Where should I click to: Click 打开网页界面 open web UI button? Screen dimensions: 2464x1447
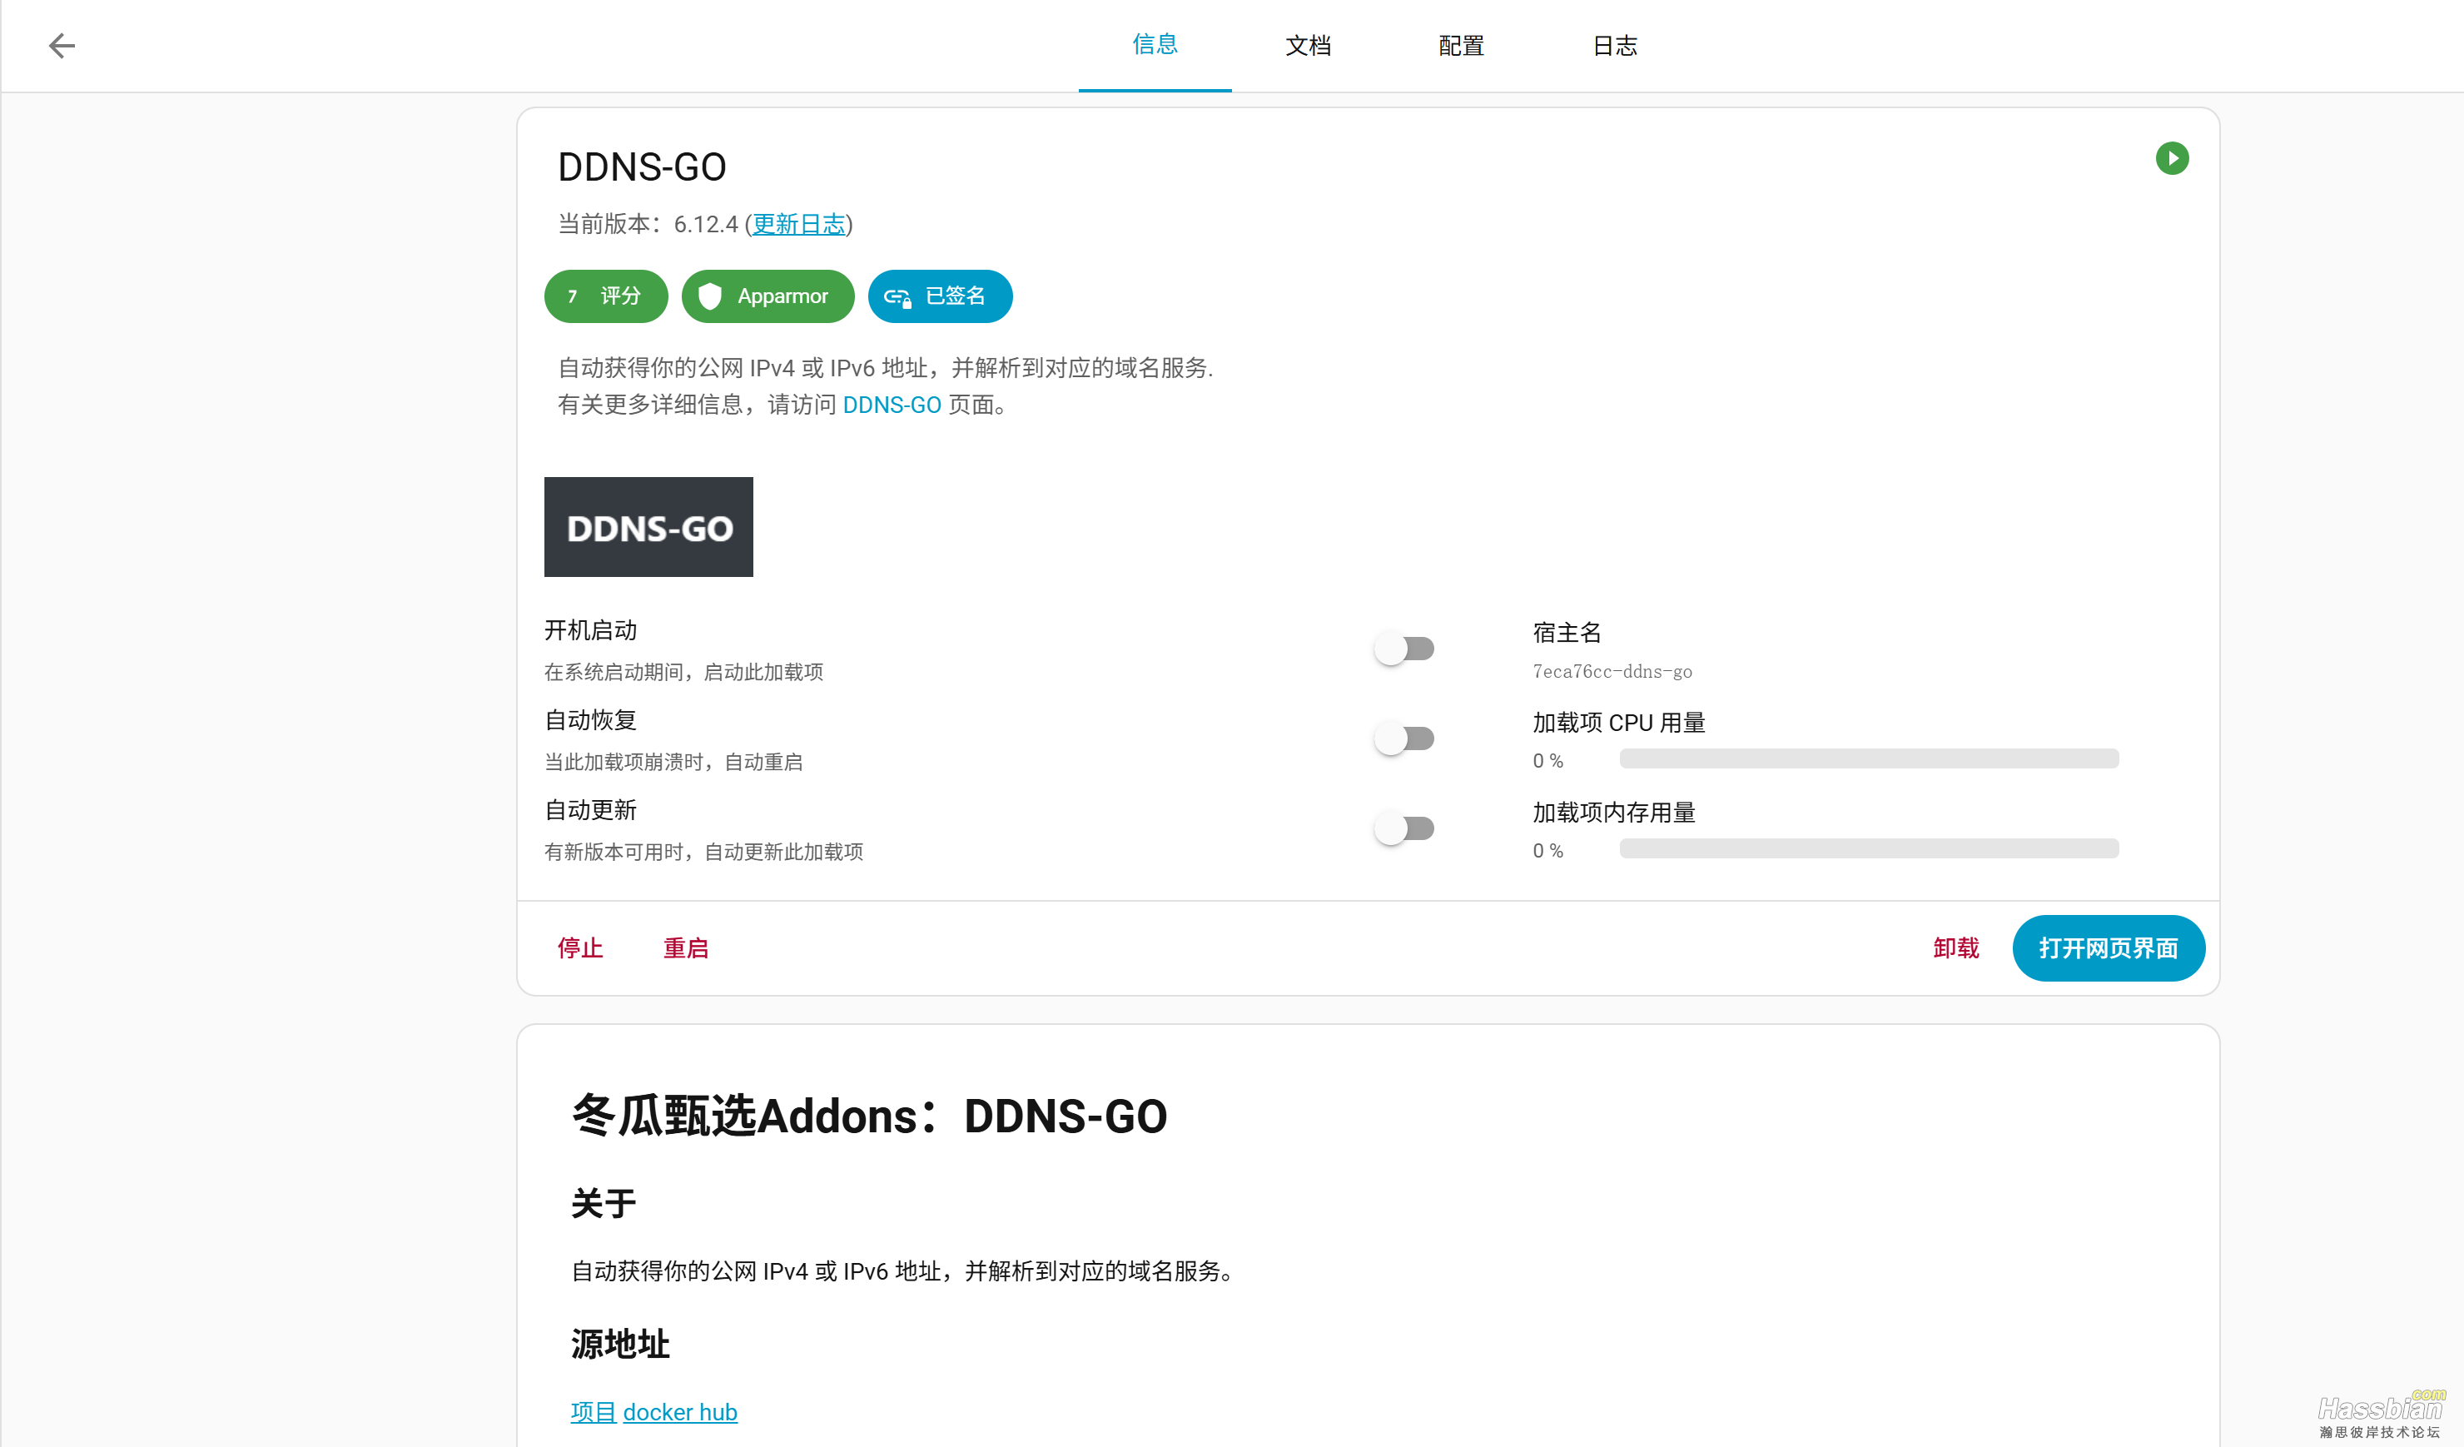tap(2108, 948)
